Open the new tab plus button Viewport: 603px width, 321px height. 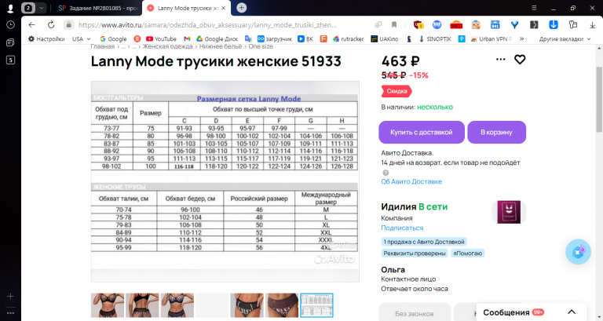[x=242, y=8]
